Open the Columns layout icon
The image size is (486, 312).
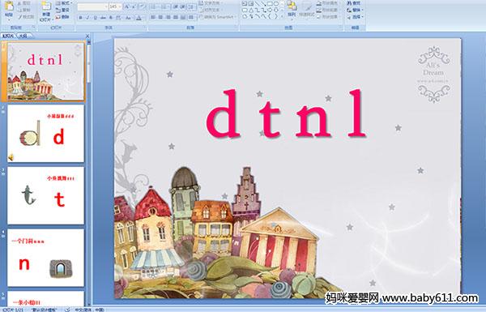192,17
